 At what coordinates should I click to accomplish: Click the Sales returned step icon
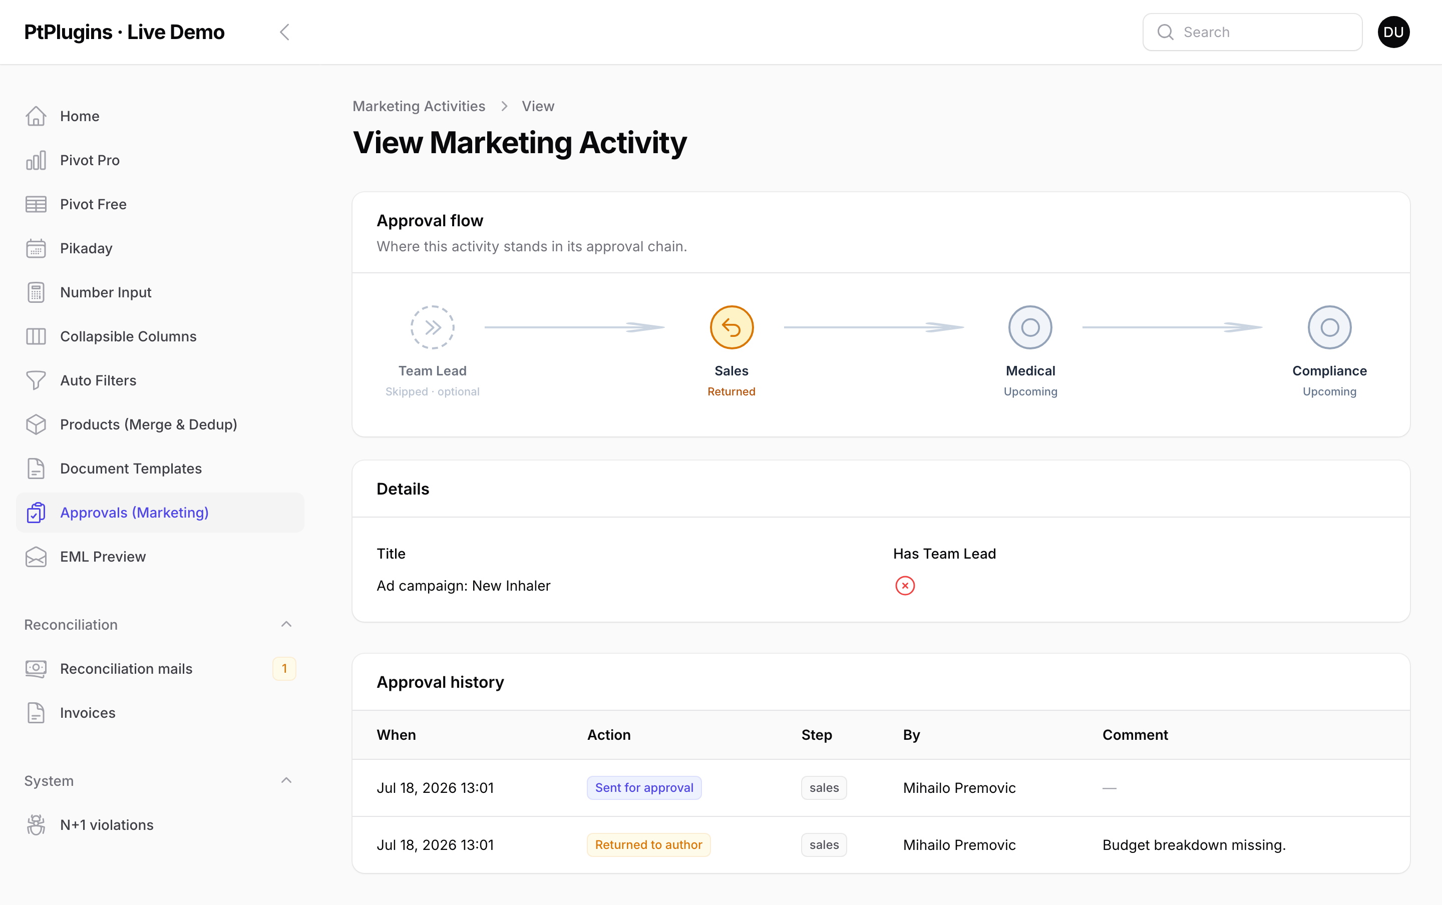tap(732, 327)
